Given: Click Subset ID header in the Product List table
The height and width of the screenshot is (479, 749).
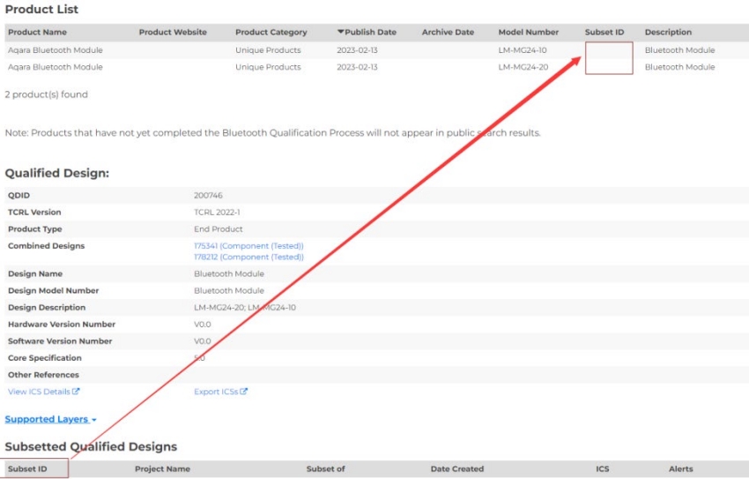Looking at the screenshot, I should (x=604, y=33).
